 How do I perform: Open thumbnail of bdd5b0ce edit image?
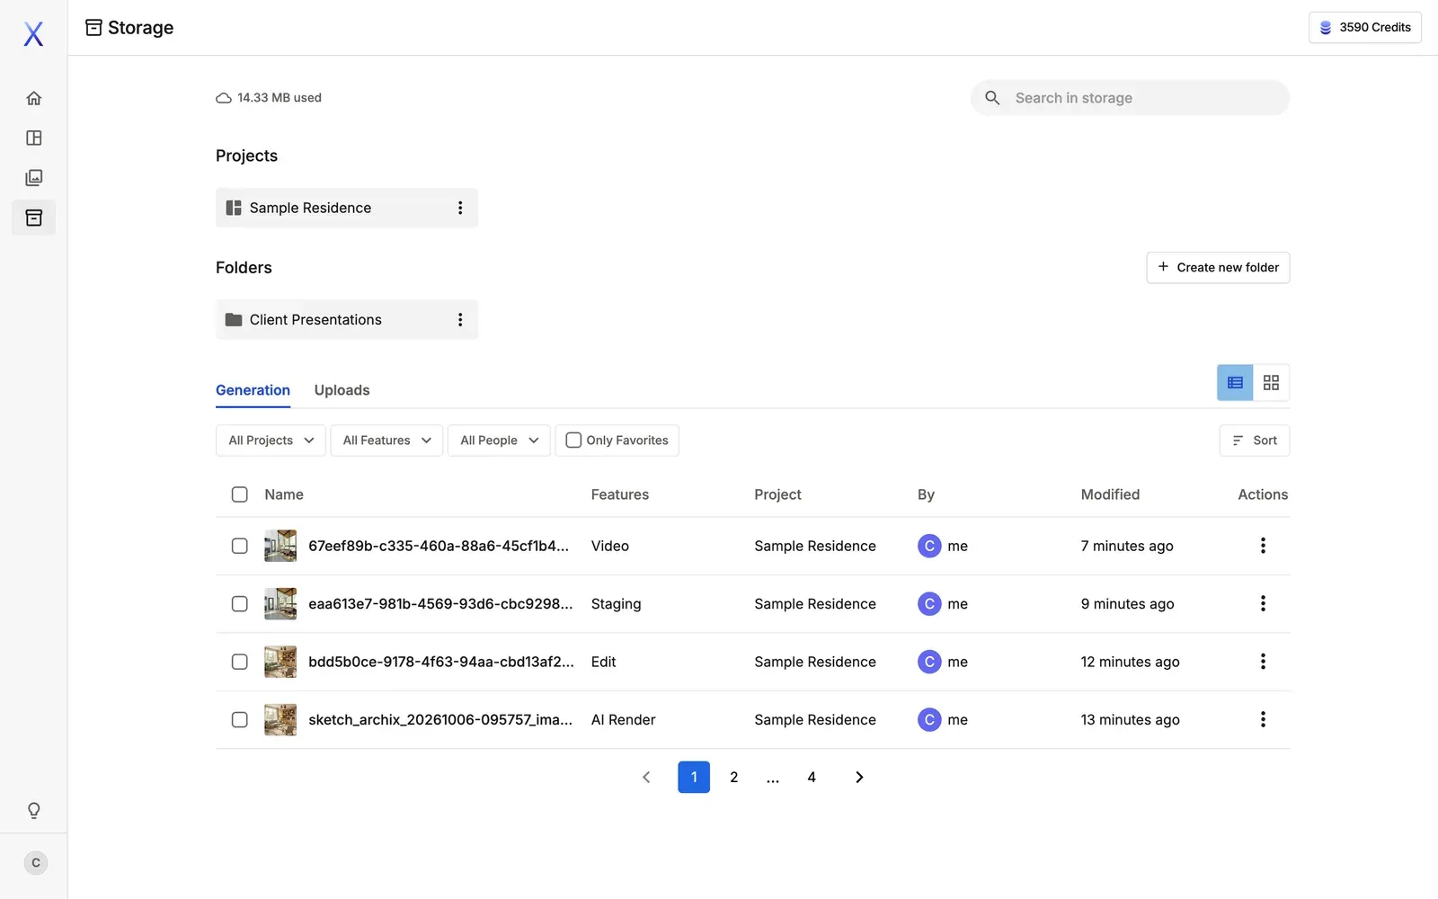click(x=280, y=662)
